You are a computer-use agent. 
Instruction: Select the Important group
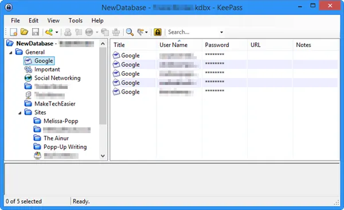click(47, 69)
